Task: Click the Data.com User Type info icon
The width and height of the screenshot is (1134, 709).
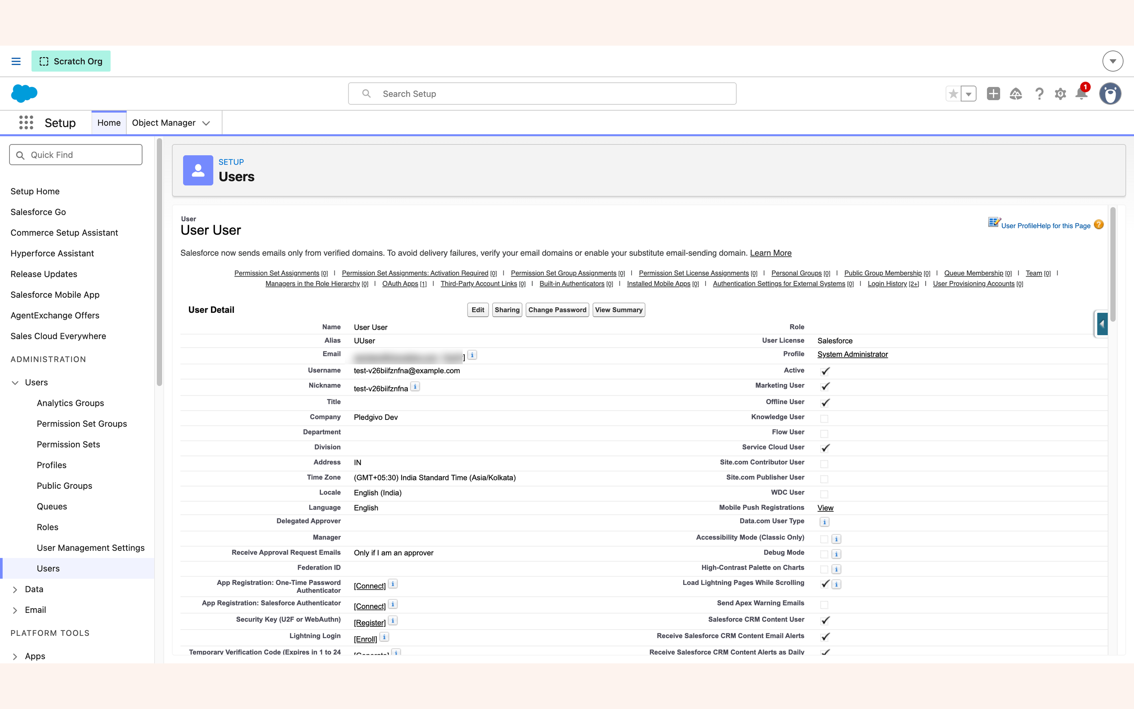Action: [x=824, y=522]
